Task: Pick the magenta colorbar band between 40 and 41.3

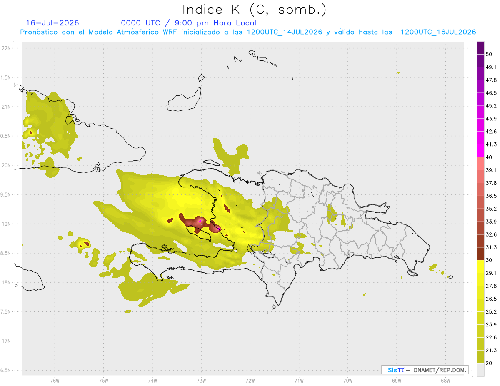Action: click(480, 151)
